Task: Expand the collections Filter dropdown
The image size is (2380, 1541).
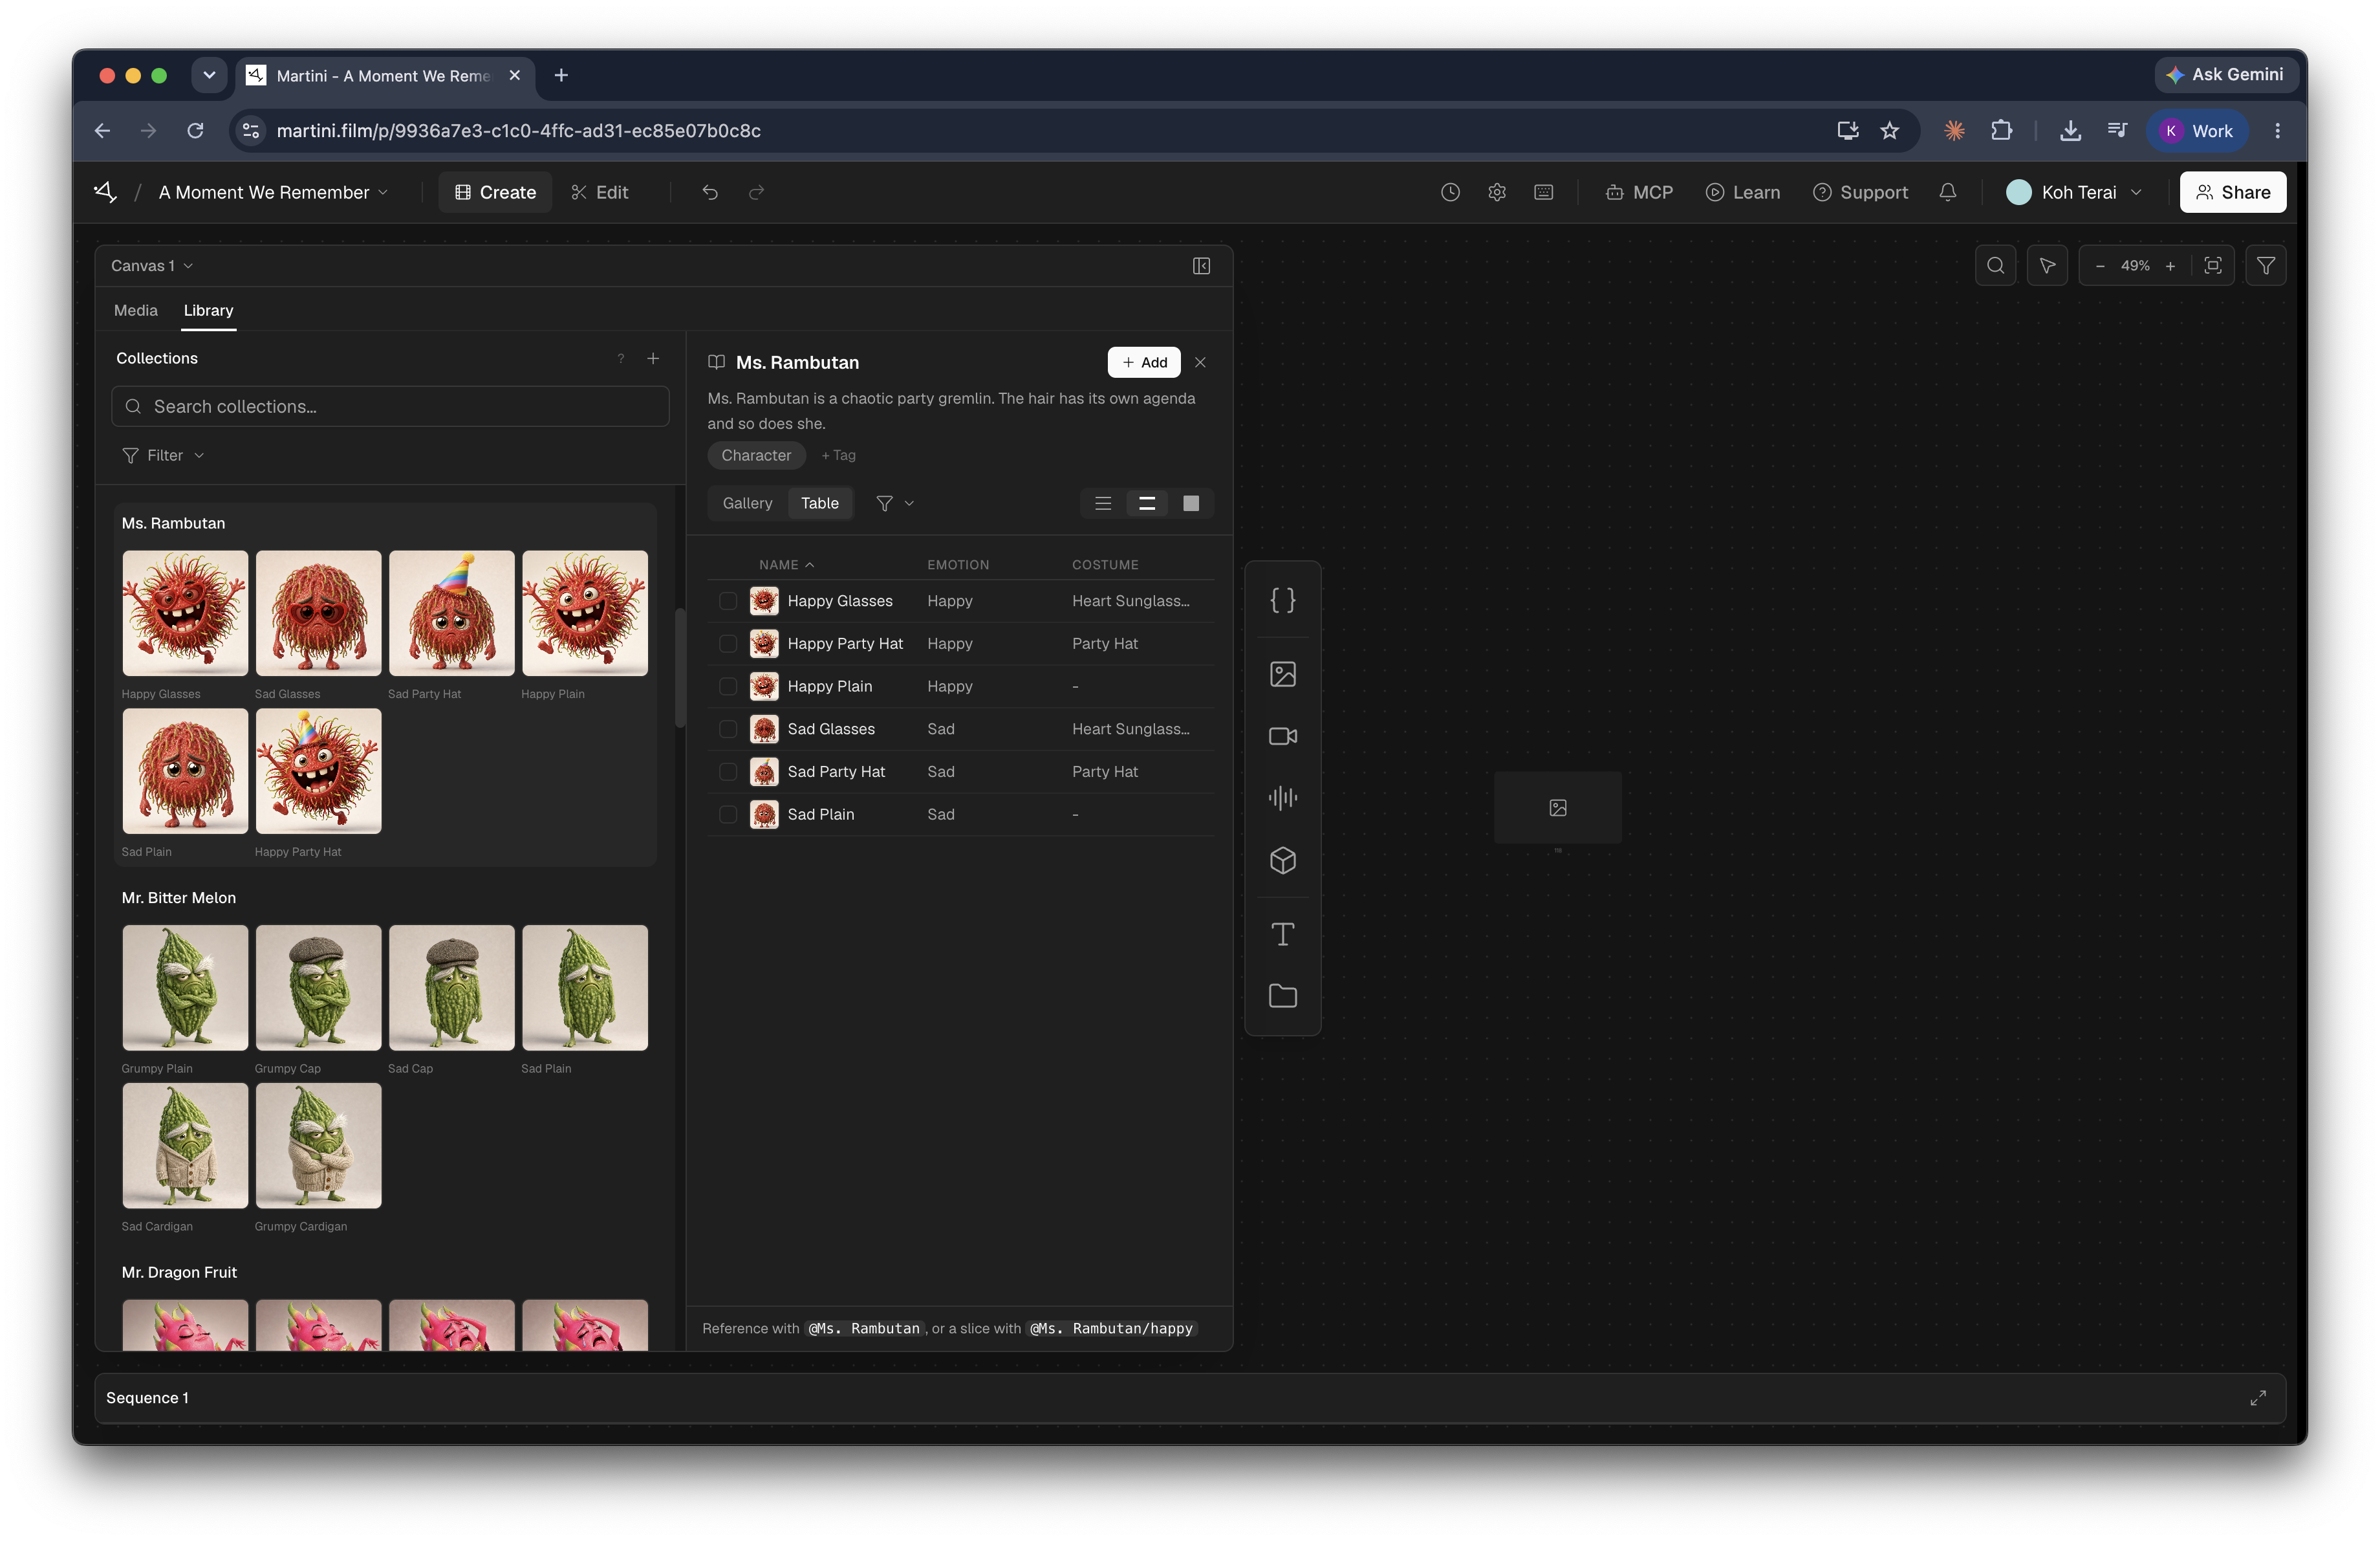Action: click(x=163, y=455)
